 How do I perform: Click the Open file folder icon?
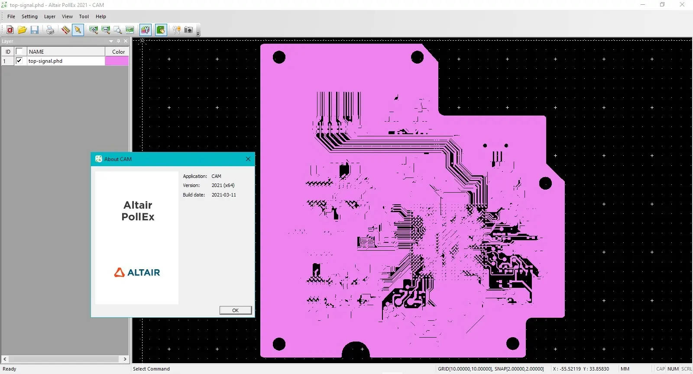tap(22, 30)
